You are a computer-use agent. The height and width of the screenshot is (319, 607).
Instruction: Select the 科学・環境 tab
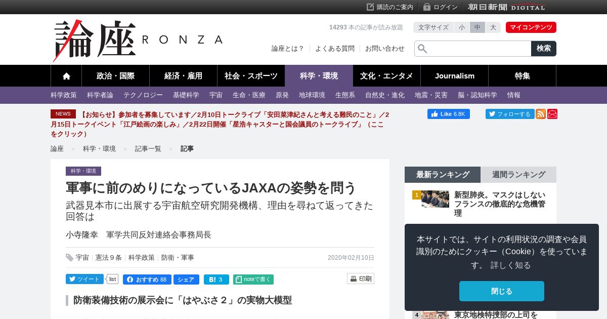click(x=319, y=76)
